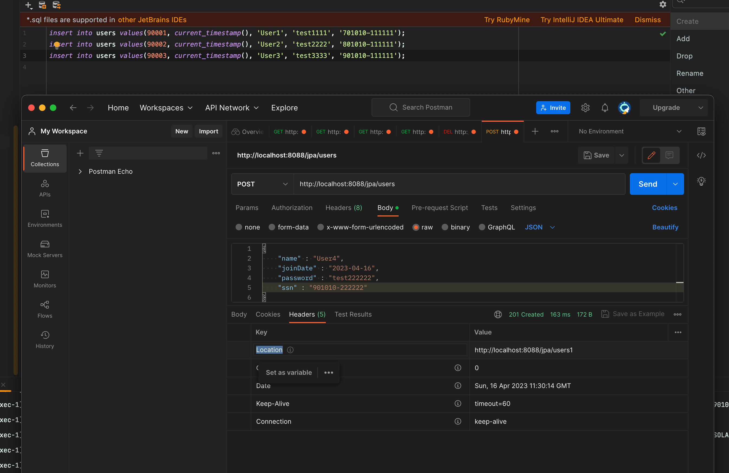Create a new collection with plus icon
Screen dimensions: 729x473
pos(80,153)
